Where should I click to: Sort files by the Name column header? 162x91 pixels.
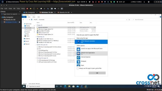click(x=38, y=22)
